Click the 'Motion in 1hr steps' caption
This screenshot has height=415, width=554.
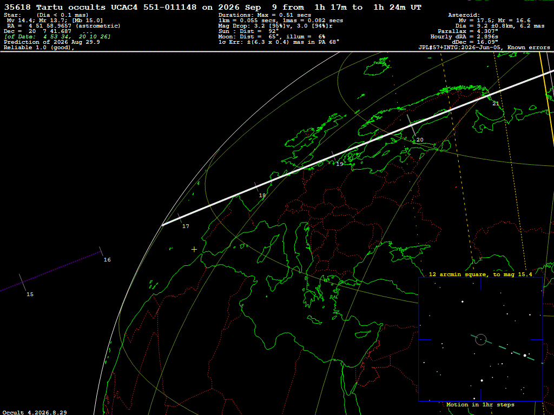[x=480, y=405]
